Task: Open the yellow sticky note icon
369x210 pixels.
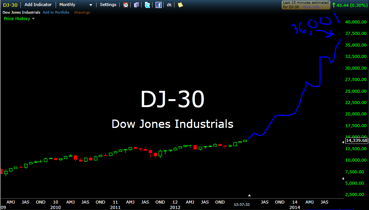Action: [180, 5]
